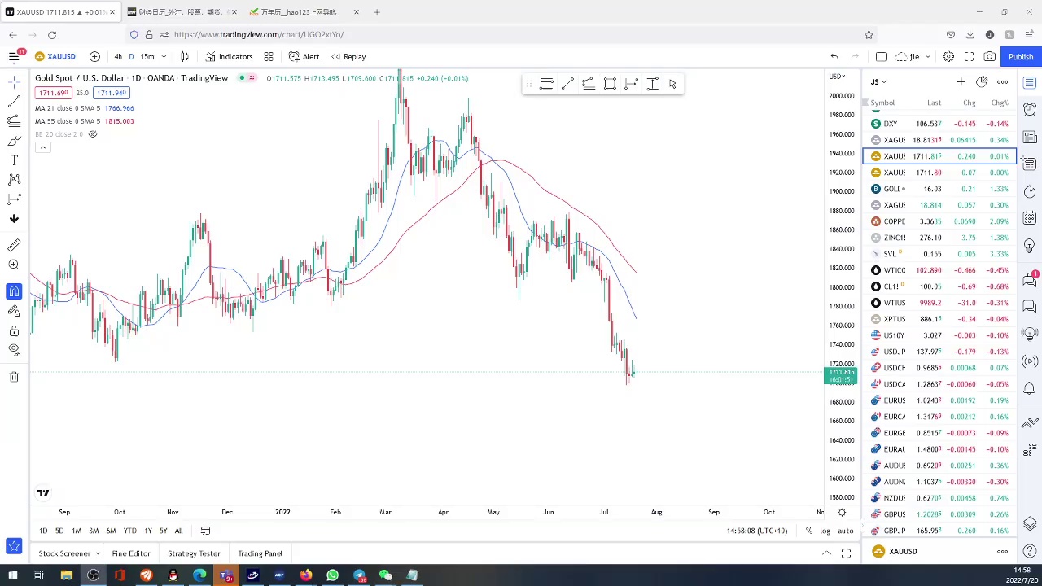Set range to 1D
Viewport: 1042px width, 586px height.
point(43,531)
